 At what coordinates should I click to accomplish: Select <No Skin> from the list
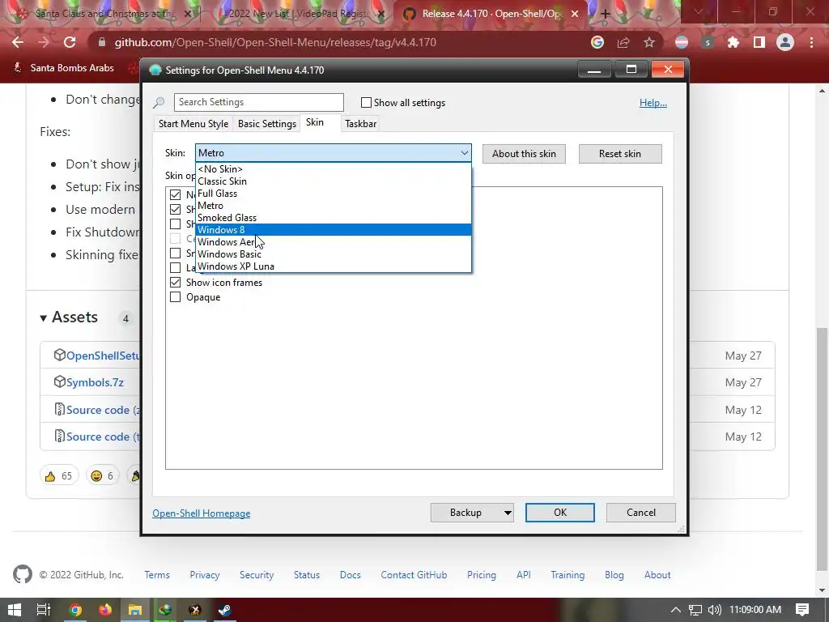click(x=333, y=169)
